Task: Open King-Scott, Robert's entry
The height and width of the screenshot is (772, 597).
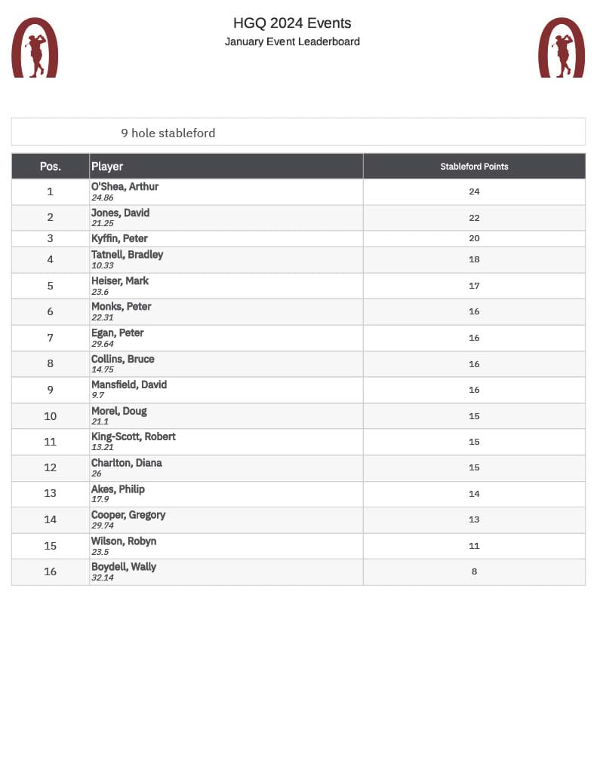Action: tap(134, 437)
